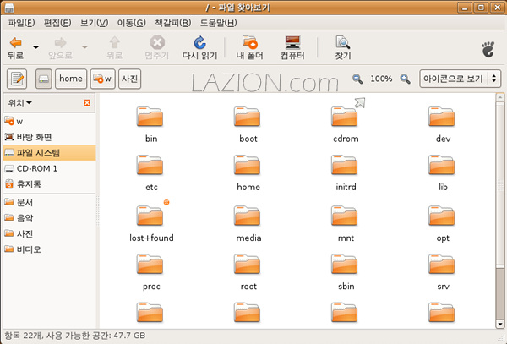Open the 파일(F) menu
Screen dimensions: 507x344
(21, 23)
